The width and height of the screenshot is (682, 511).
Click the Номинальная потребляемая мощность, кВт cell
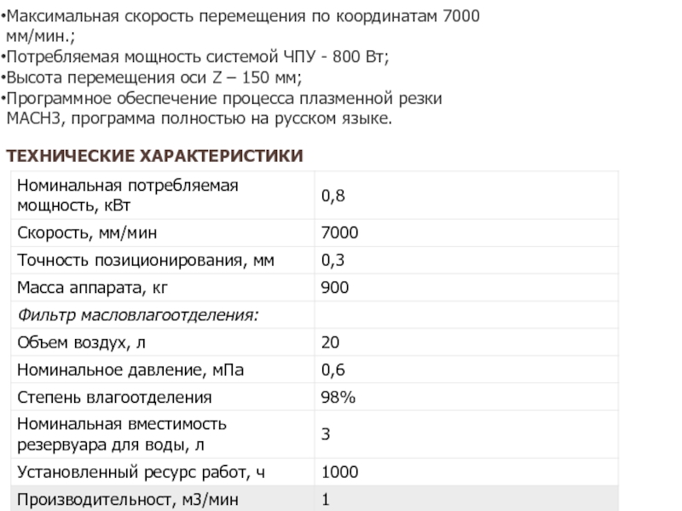(x=163, y=195)
